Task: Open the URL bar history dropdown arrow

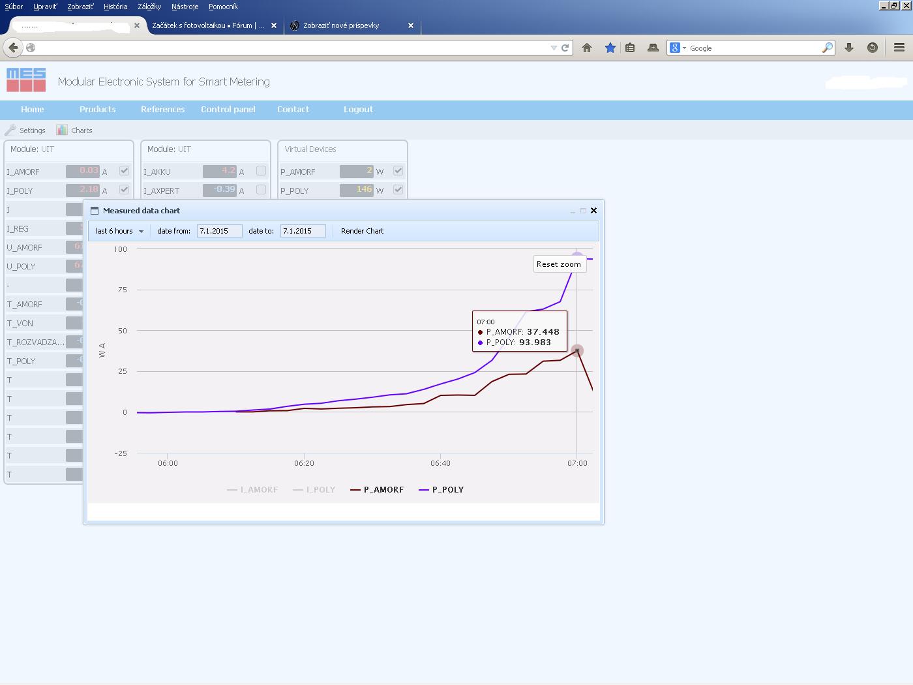Action: point(554,48)
